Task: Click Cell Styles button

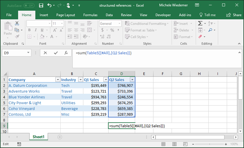Action: click(x=136, y=37)
